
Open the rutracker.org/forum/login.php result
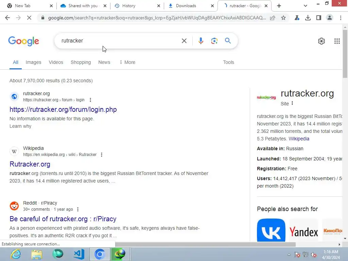(63, 109)
